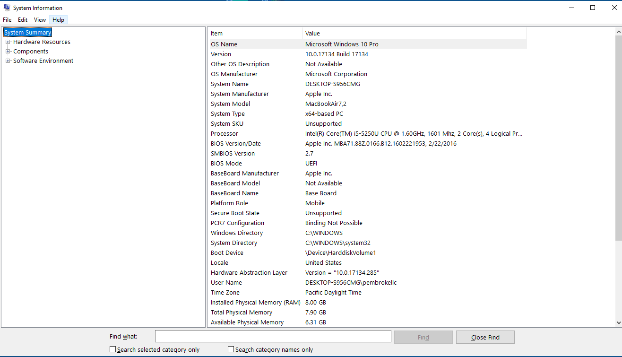Select the User Name row
The height and width of the screenshot is (357, 622).
[x=367, y=282]
